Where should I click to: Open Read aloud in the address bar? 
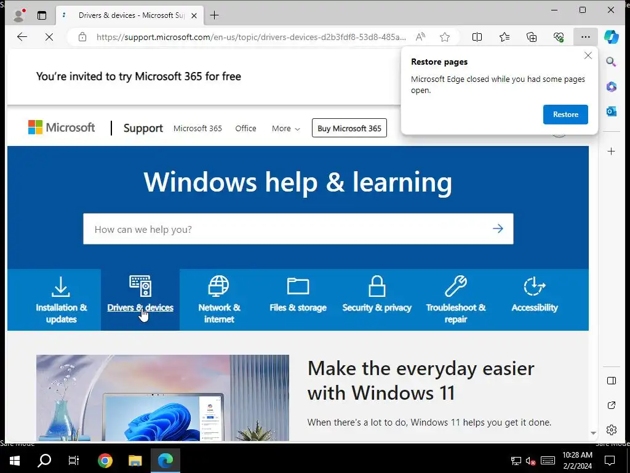[420, 37]
